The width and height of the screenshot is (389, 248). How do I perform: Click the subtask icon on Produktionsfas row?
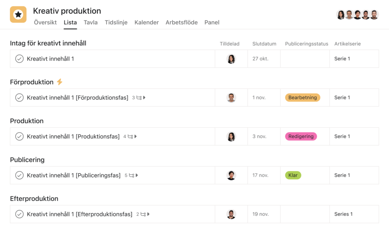(x=130, y=137)
